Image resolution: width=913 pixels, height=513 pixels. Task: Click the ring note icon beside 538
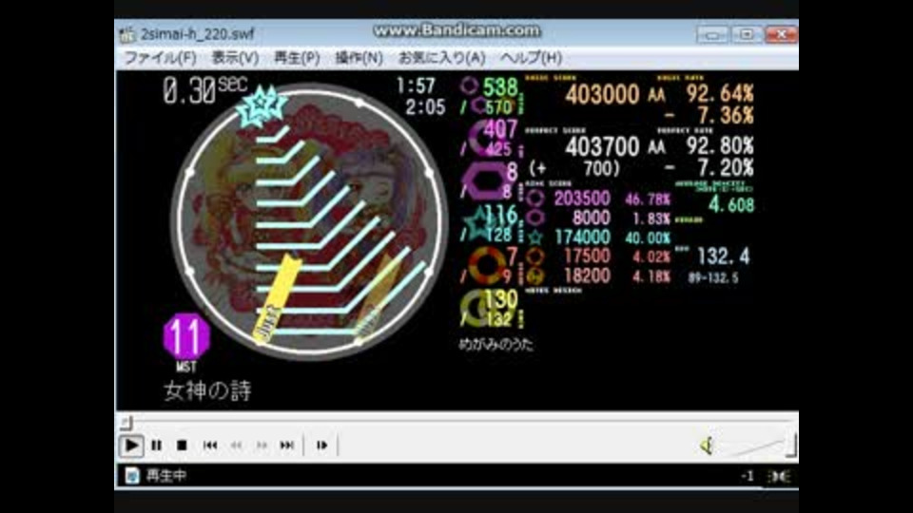(469, 86)
